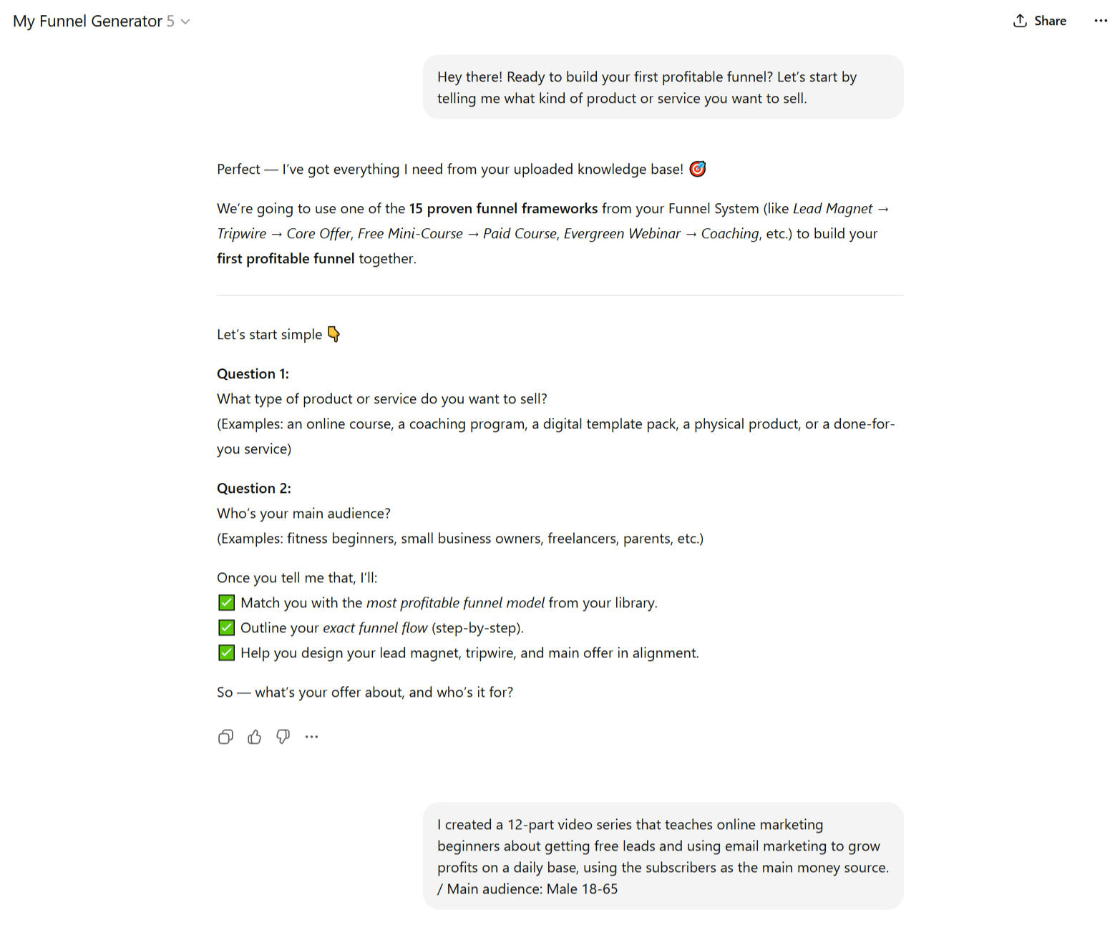Click the 12-part video series message
The height and width of the screenshot is (930, 1120).
(662, 856)
